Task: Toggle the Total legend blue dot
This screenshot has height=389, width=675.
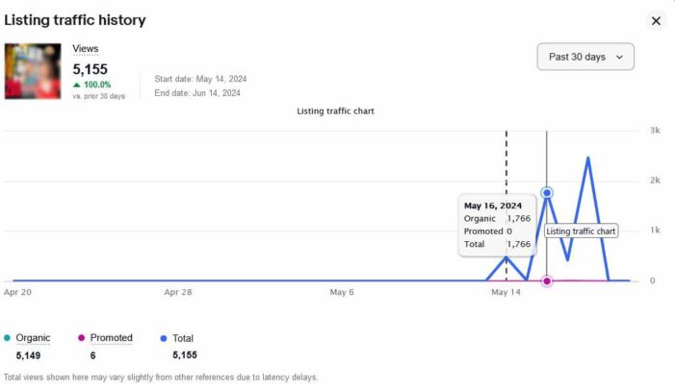Action: 164,338
